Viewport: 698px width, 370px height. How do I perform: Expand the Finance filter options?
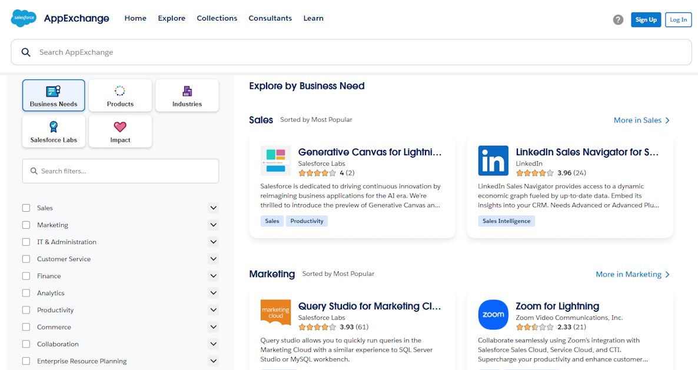point(213,275)
